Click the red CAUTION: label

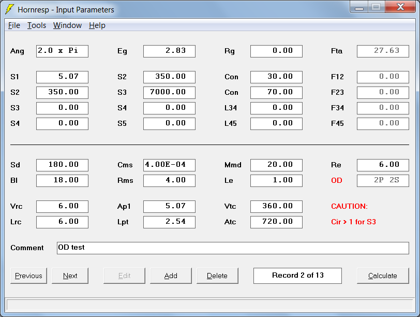point(349,207)
